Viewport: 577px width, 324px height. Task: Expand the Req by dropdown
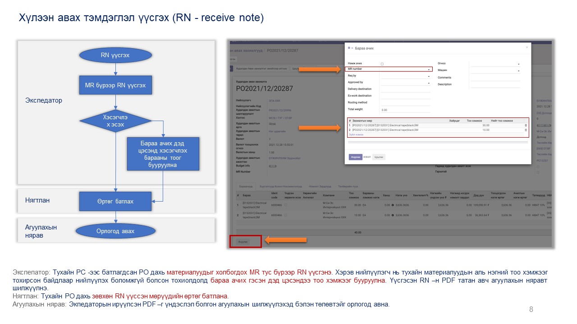pyautogui.click(x=428, y=76)
